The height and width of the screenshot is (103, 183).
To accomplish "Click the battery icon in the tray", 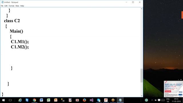I will pos(156,100).
